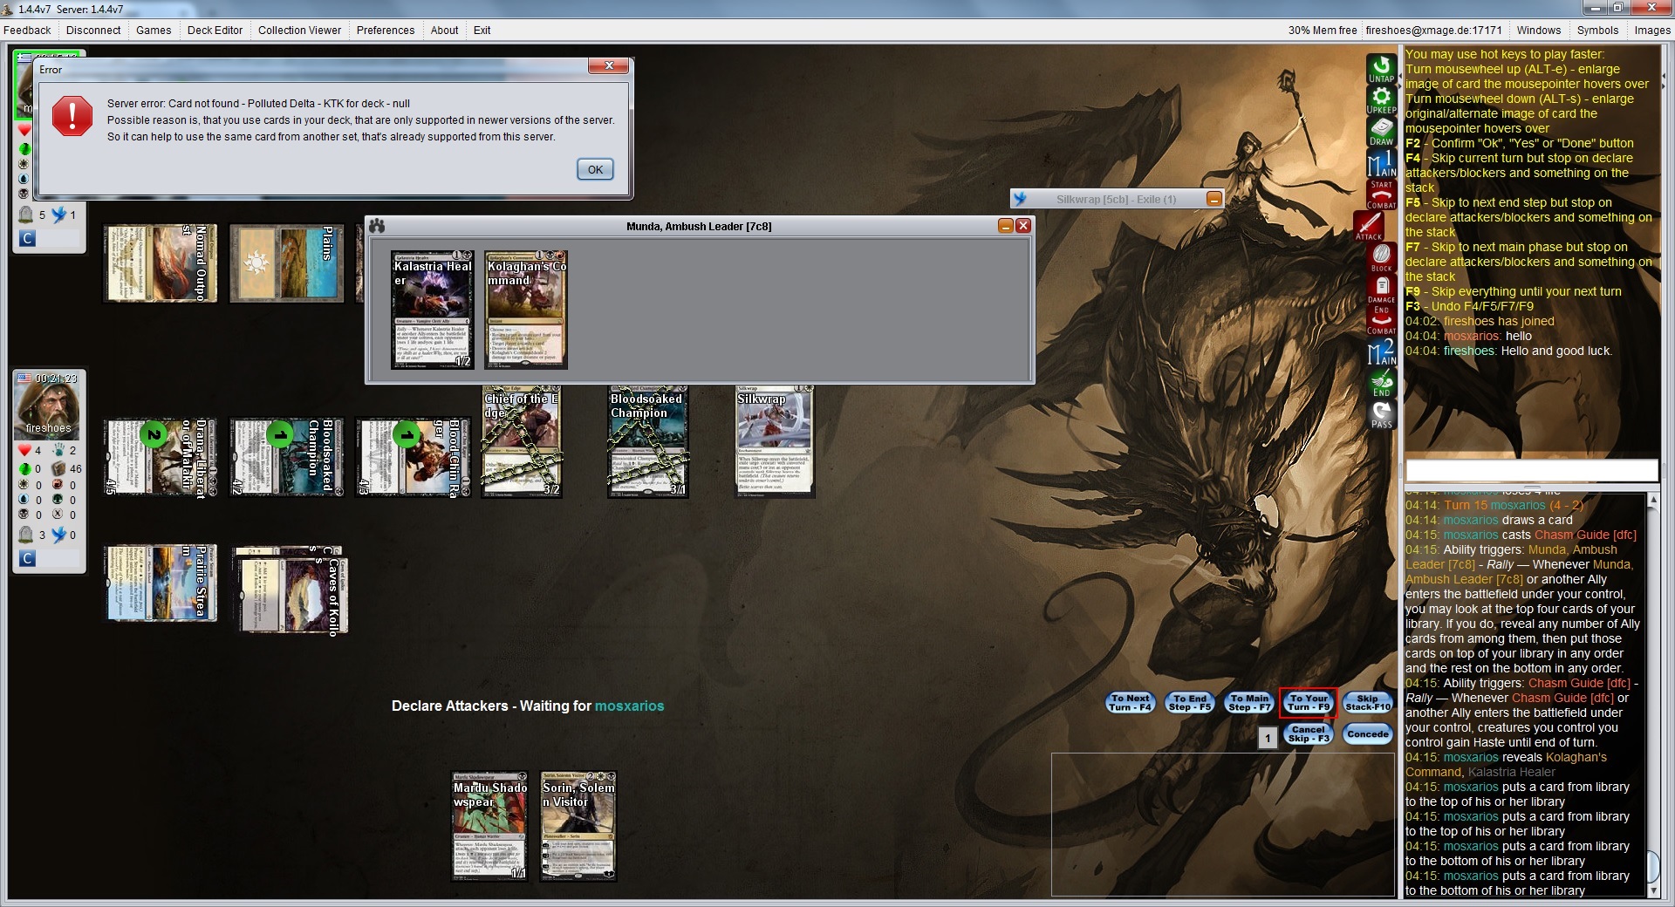This screenshot has height=907, width=1675.
Task: Open Preferences from the menu bar
Action: (386, 30)
